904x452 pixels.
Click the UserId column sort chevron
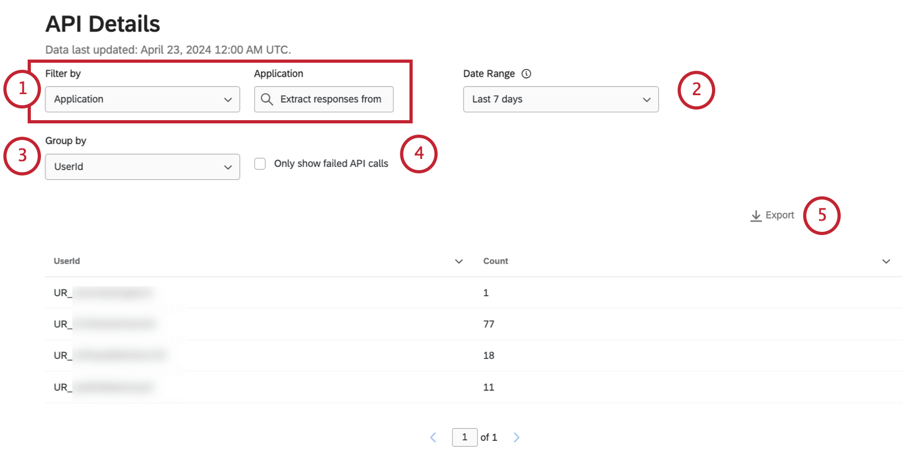tap(459, 261)
